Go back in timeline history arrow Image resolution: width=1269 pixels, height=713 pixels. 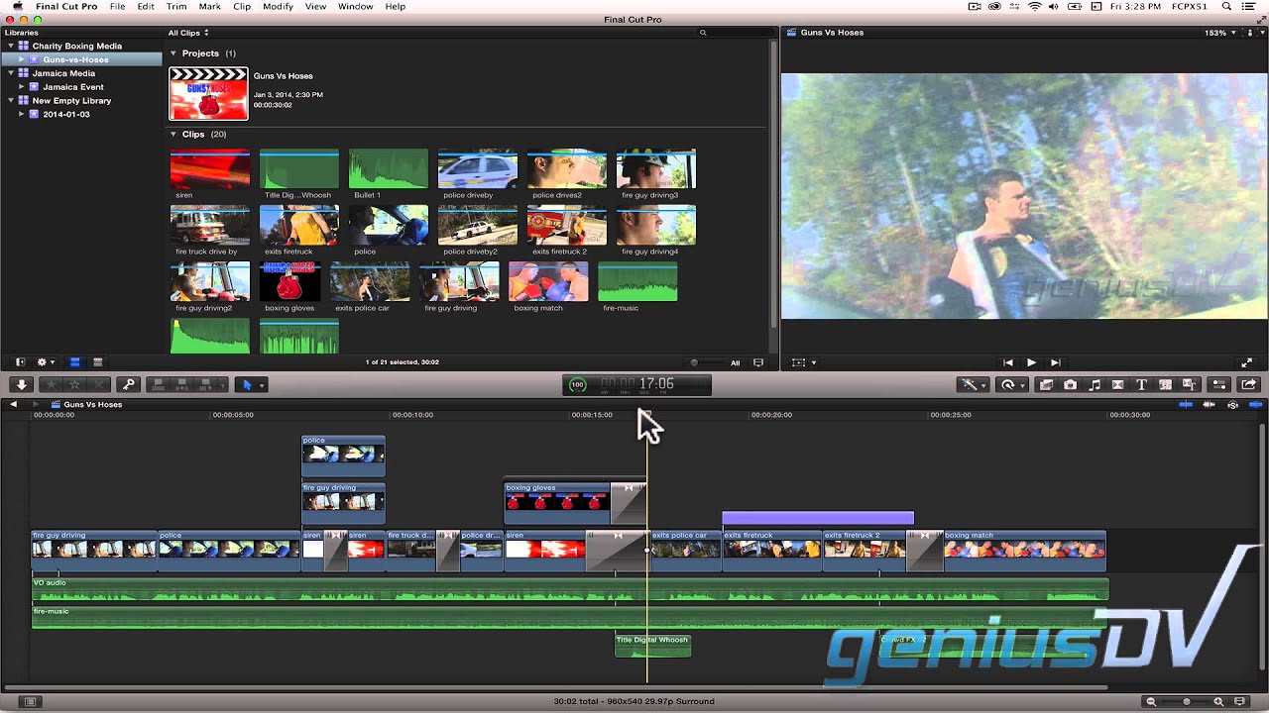[14, 404]
